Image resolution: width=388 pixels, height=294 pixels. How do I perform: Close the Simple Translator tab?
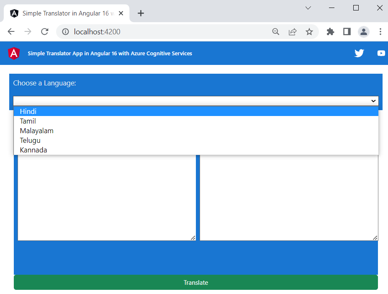tap(121, 13)
